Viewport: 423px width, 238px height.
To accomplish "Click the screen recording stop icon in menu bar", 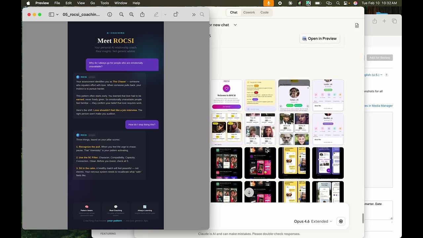I will (x=280, y=3).
